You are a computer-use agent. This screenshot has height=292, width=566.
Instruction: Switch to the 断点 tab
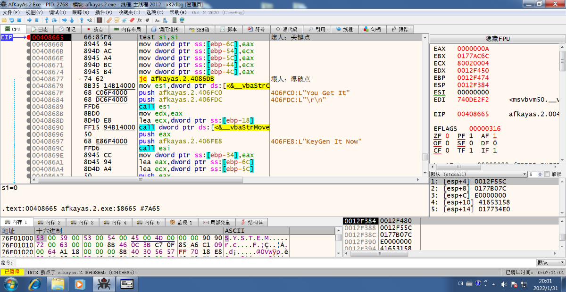tap(95, 29)
